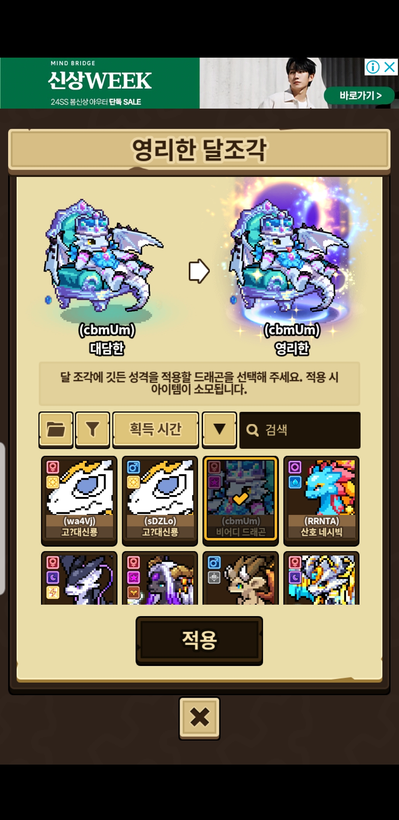The height and width of the screenshot is (820, 399).
Task: Select the brown horned male dragon thumbnail
Action: 241,578
